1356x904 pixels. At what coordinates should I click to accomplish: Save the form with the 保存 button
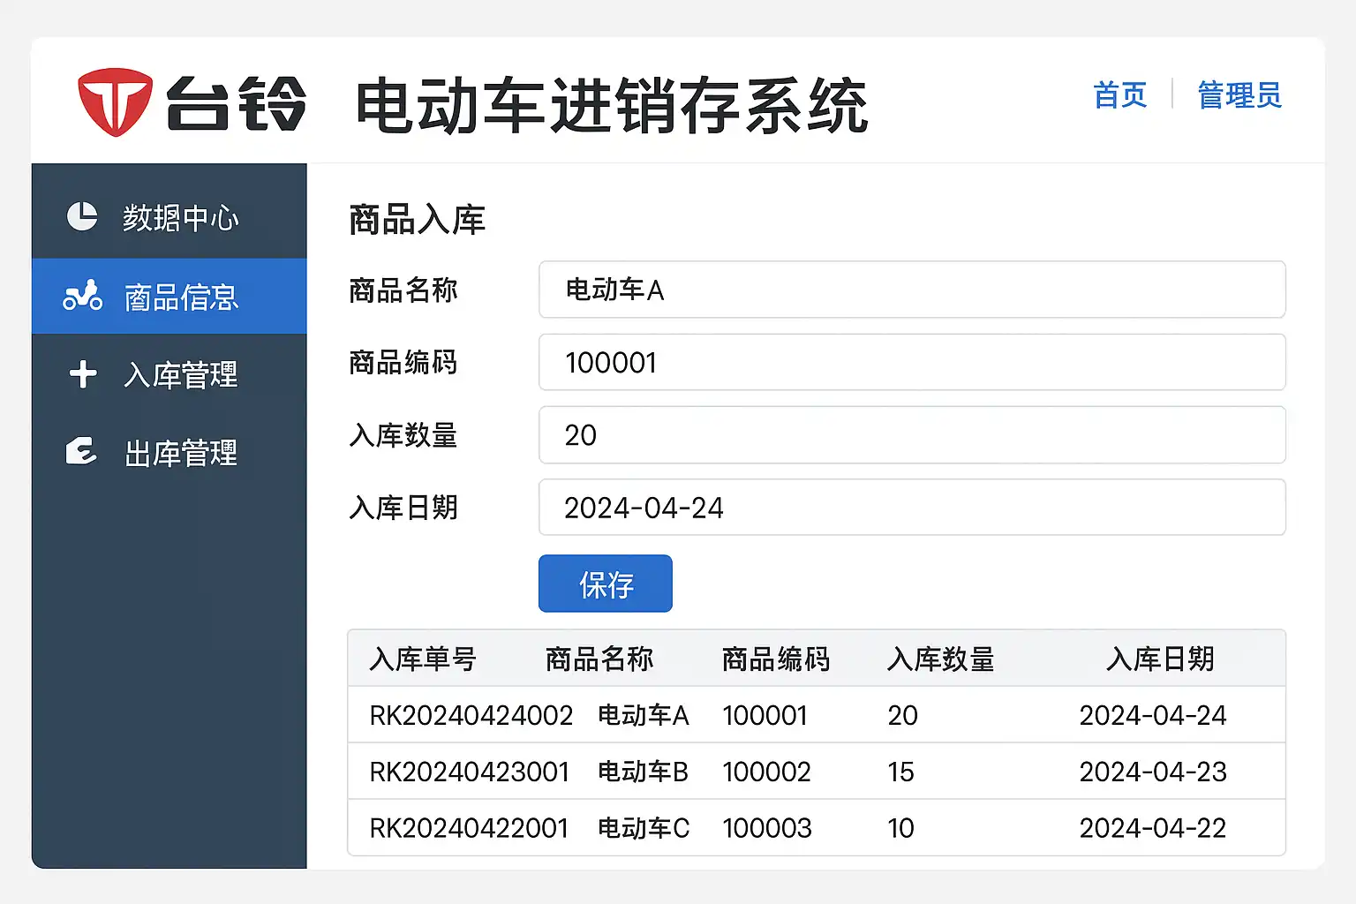click(606, 584)
